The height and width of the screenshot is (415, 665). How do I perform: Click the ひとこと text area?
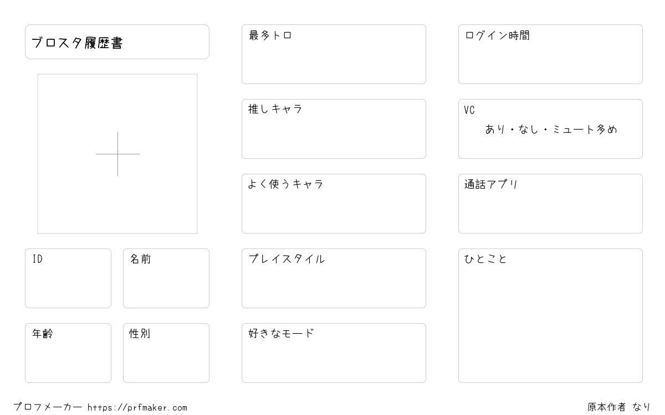point(550,315)
